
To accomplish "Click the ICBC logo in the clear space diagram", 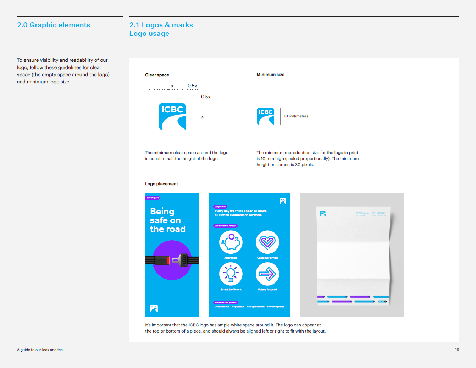I will coord(172,116).
